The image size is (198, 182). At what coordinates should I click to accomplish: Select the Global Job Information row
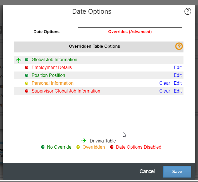(x=99, y=60)
